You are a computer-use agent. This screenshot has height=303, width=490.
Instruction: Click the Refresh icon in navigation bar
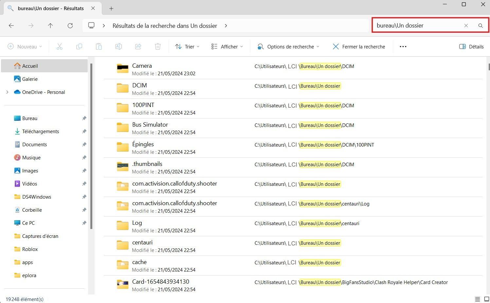(x=70, y=26)
